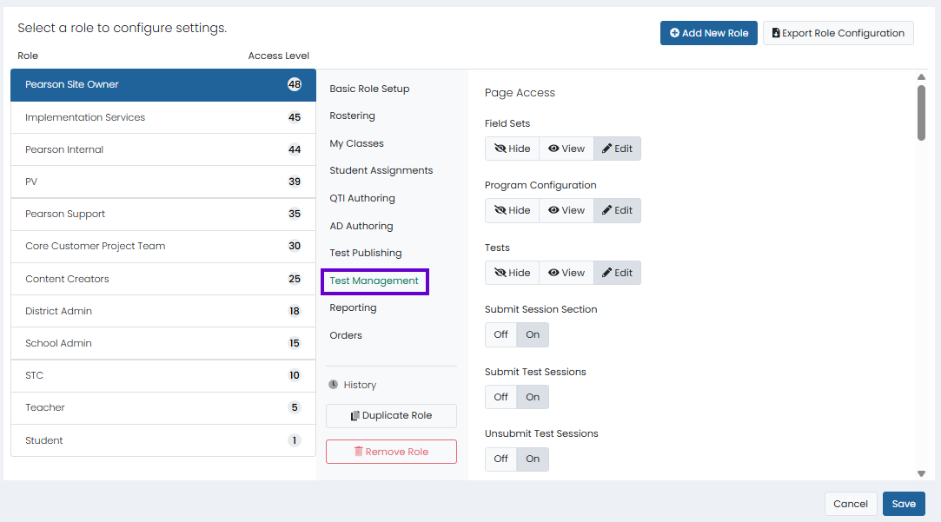Viewport: 941px width, 522px height.
Task: Select the District Admin role
Action: pos(163,311)
